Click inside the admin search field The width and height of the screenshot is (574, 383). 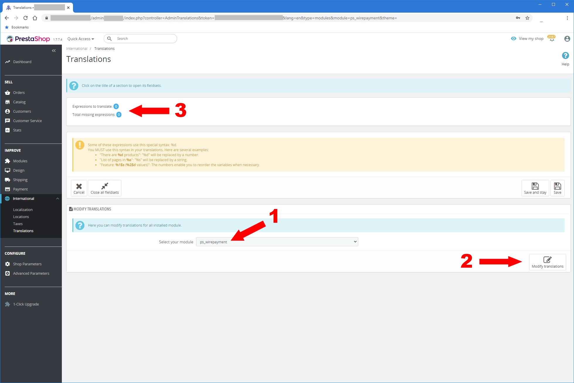pyautogui.click(x=144, y=38)
